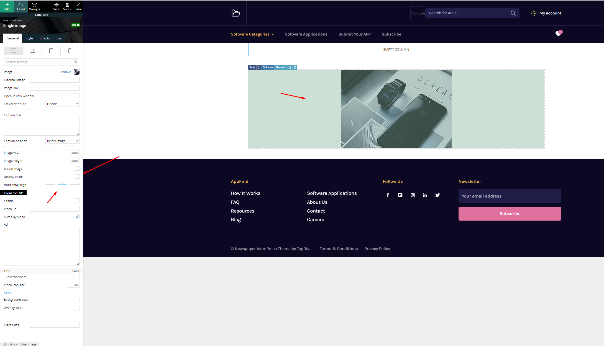Click the watch and phone image
The image size is (604, 346).
pos(396,109)
